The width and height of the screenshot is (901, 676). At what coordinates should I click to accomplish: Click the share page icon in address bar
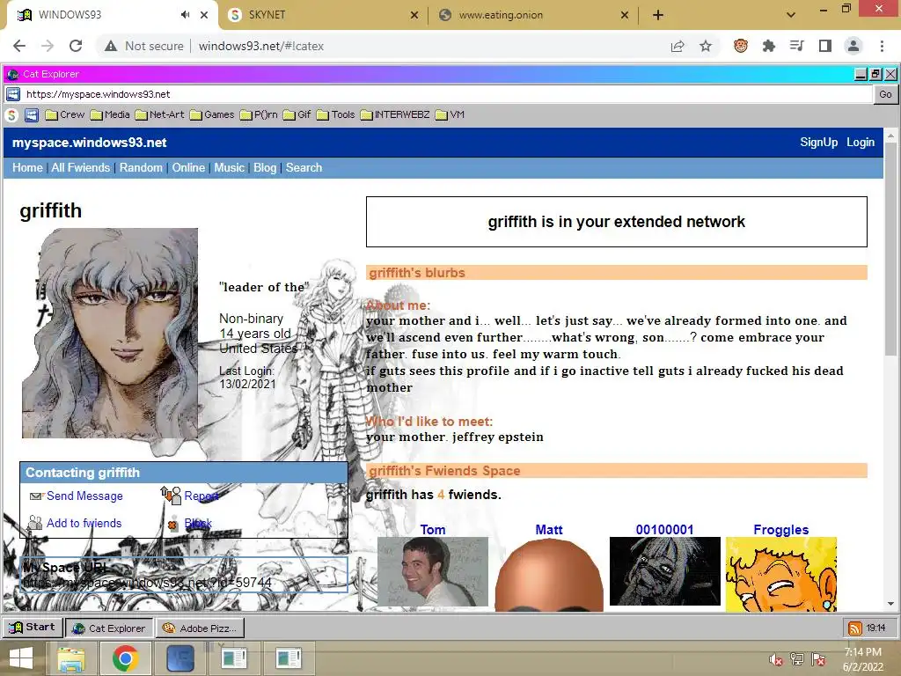(678, 47)
